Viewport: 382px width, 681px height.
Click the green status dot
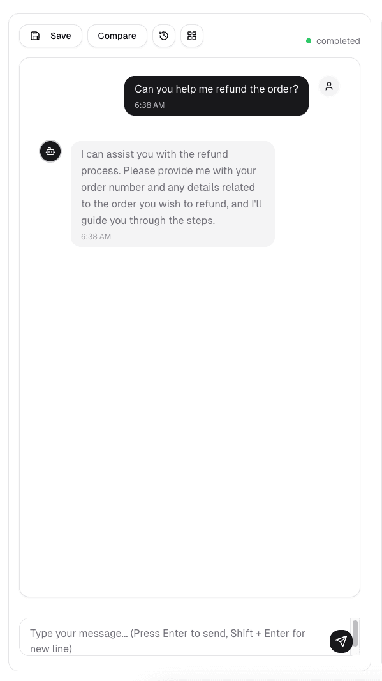pyautogui.click(x=309, y=41)
